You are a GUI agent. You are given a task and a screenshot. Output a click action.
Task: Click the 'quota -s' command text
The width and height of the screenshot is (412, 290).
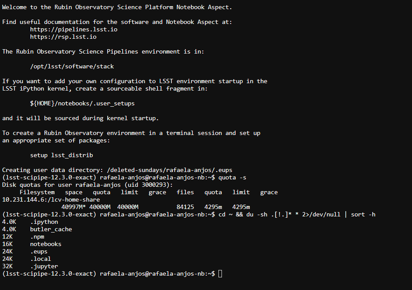click(x=232, y=177)
